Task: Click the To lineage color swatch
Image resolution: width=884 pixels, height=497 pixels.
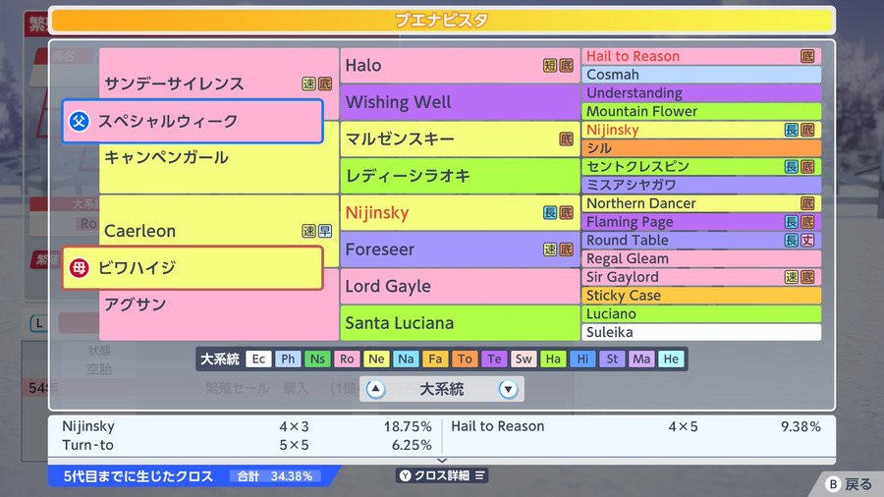Action: tap(465, 359)
